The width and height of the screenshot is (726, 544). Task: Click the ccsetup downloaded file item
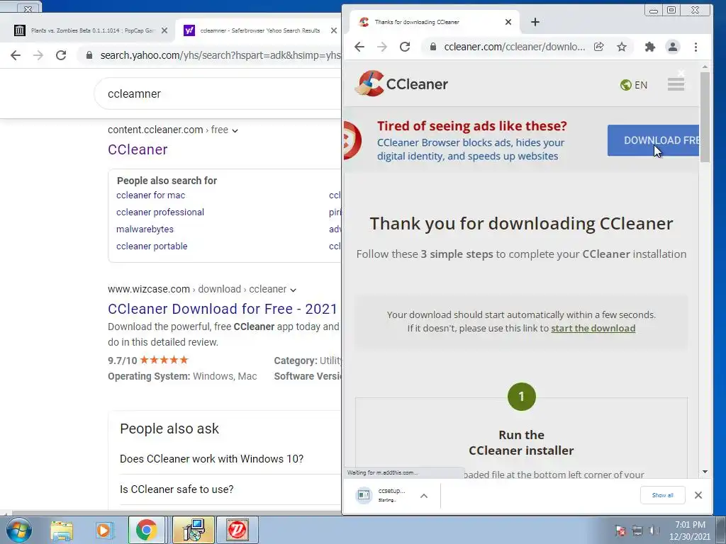click(381, 495)
